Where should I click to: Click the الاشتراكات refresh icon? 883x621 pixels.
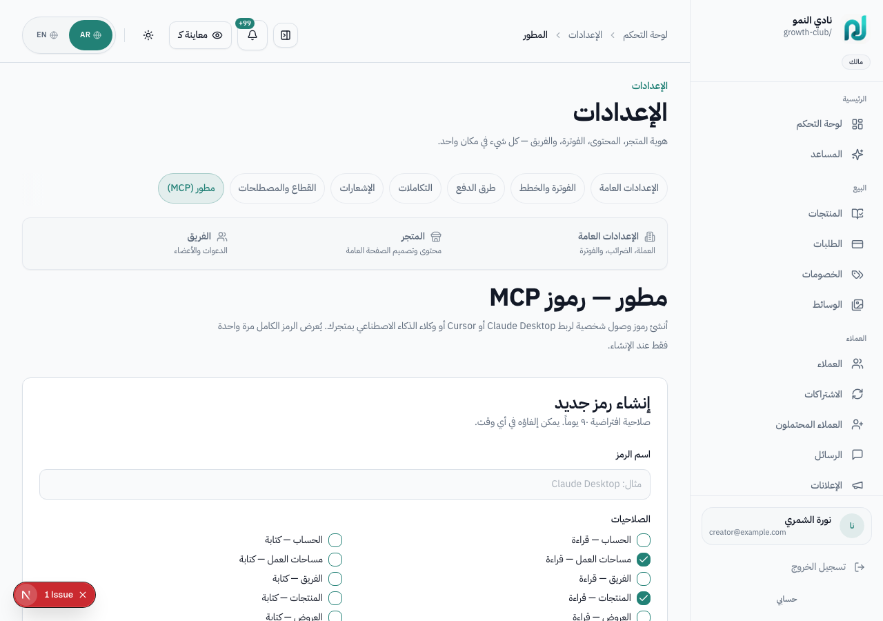857,394
